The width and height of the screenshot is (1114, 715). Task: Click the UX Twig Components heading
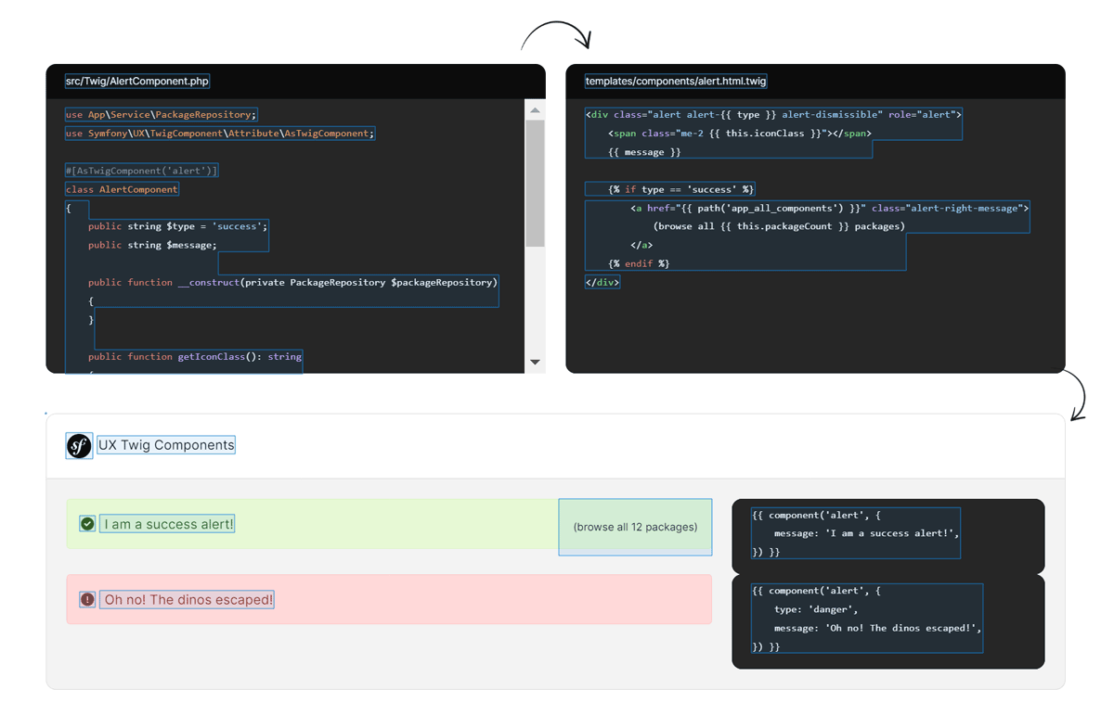point(166,445)
